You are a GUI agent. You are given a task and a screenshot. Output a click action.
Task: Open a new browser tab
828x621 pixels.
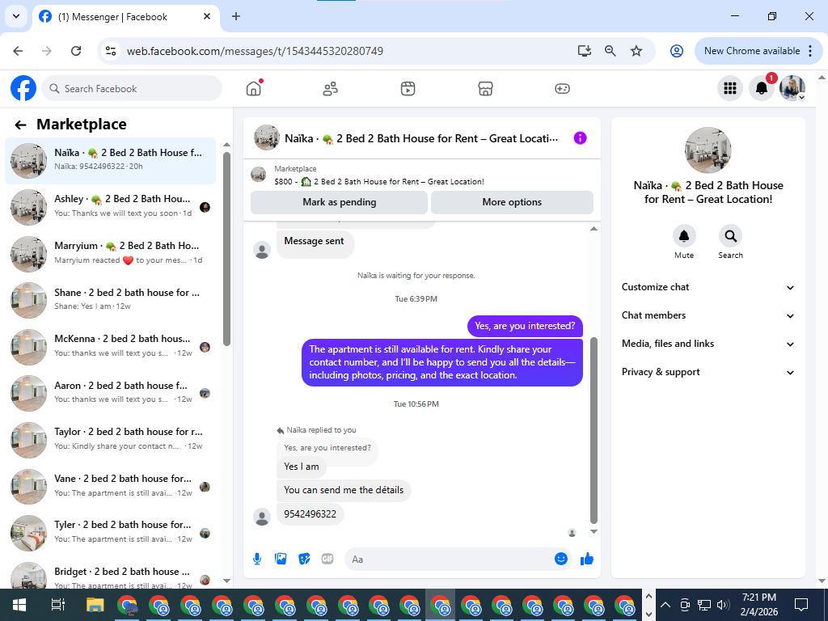click(x=236, y=16)
